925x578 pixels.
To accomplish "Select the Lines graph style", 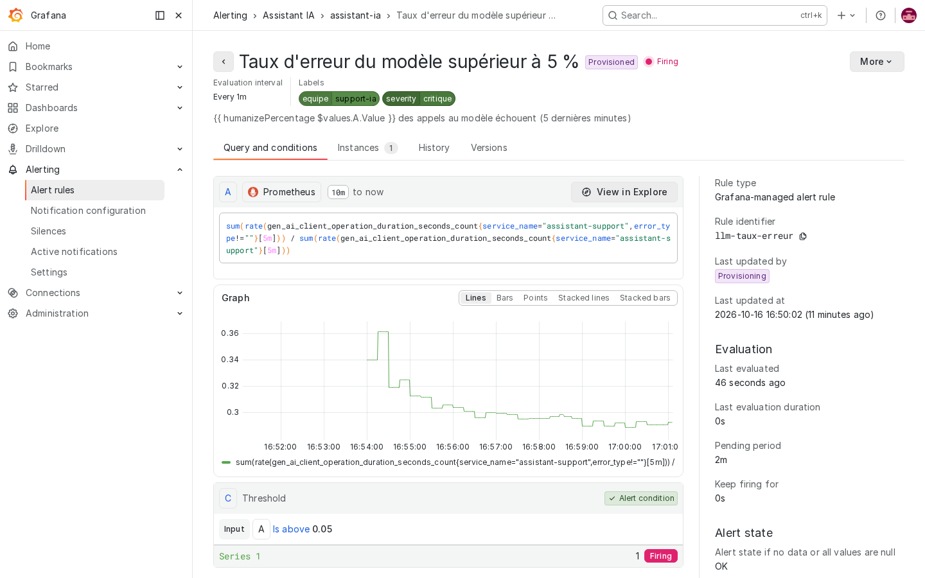I will pyautogui.click(x=475, y=298).
